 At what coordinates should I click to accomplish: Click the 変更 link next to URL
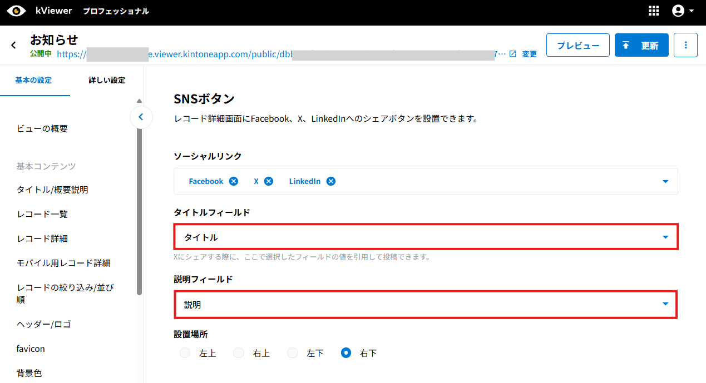529,54
